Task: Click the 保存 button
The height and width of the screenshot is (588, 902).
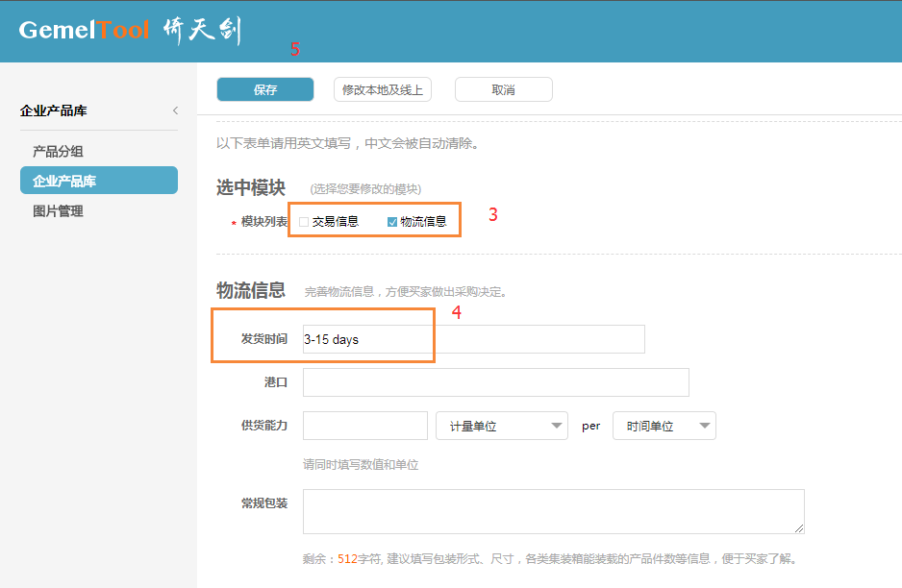Action: click(x=265, y=89)
